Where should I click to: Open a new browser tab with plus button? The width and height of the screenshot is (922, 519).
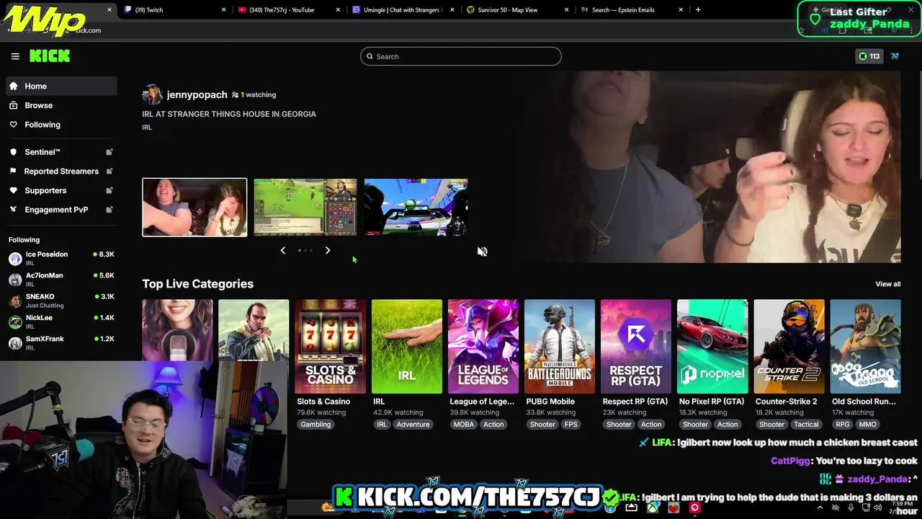click(697, 10)
